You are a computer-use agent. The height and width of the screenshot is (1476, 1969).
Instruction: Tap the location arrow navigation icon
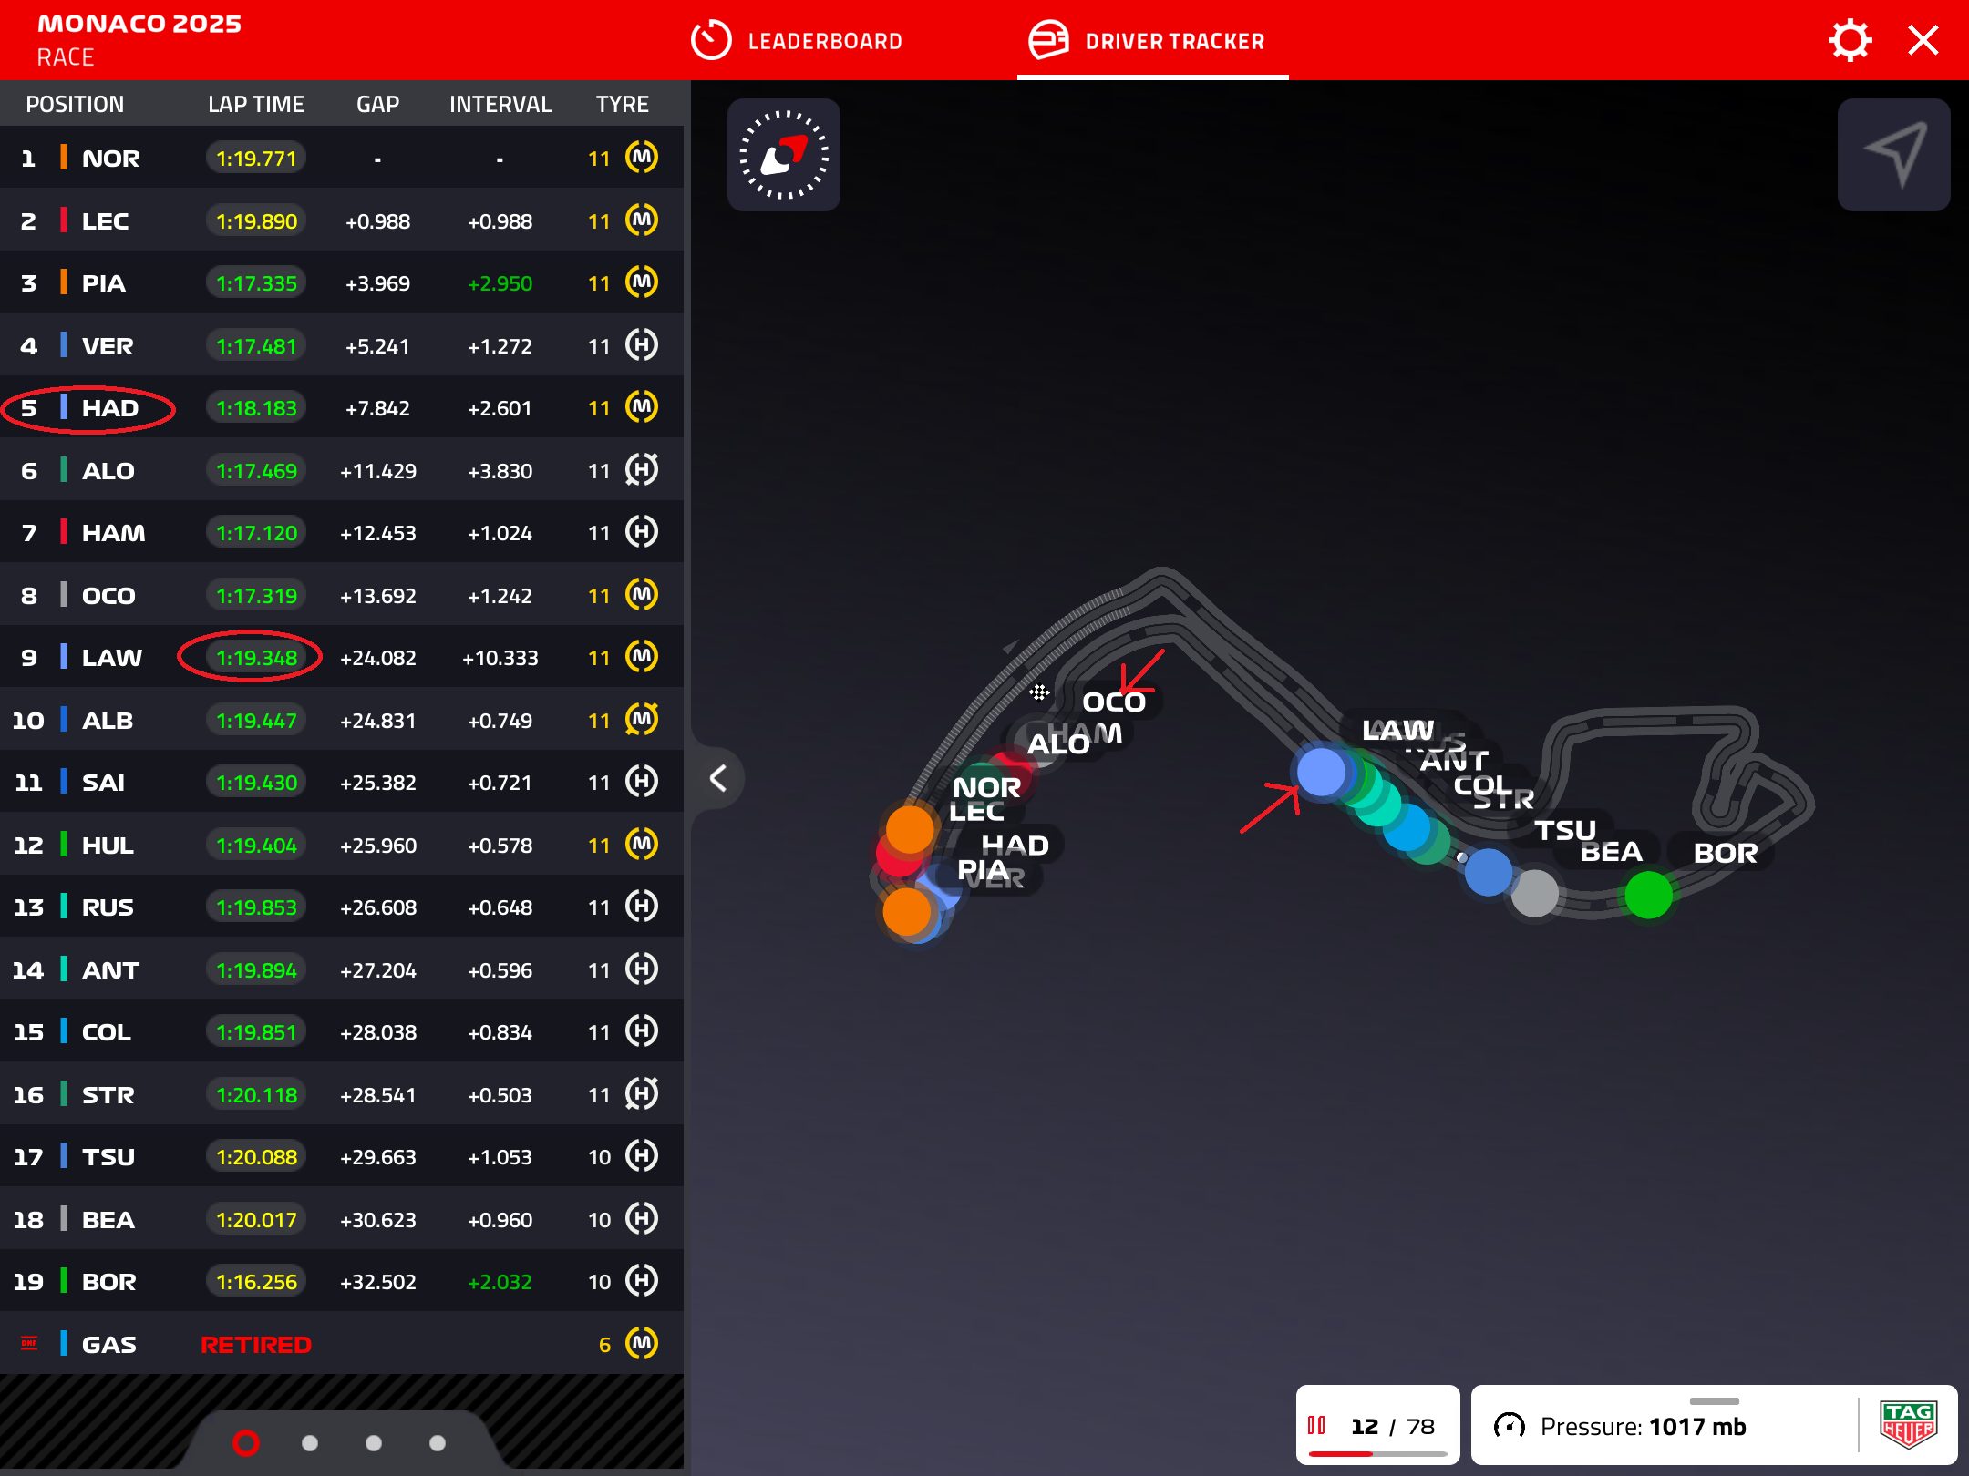click(1893, 155)
